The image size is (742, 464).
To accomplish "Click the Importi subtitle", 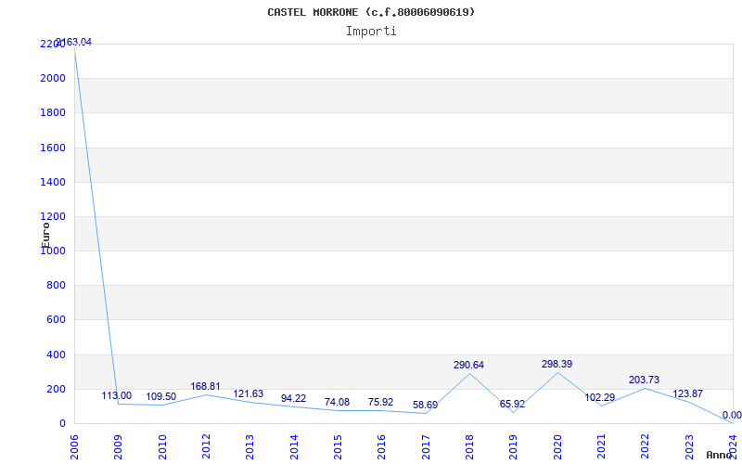I will 371,32.
